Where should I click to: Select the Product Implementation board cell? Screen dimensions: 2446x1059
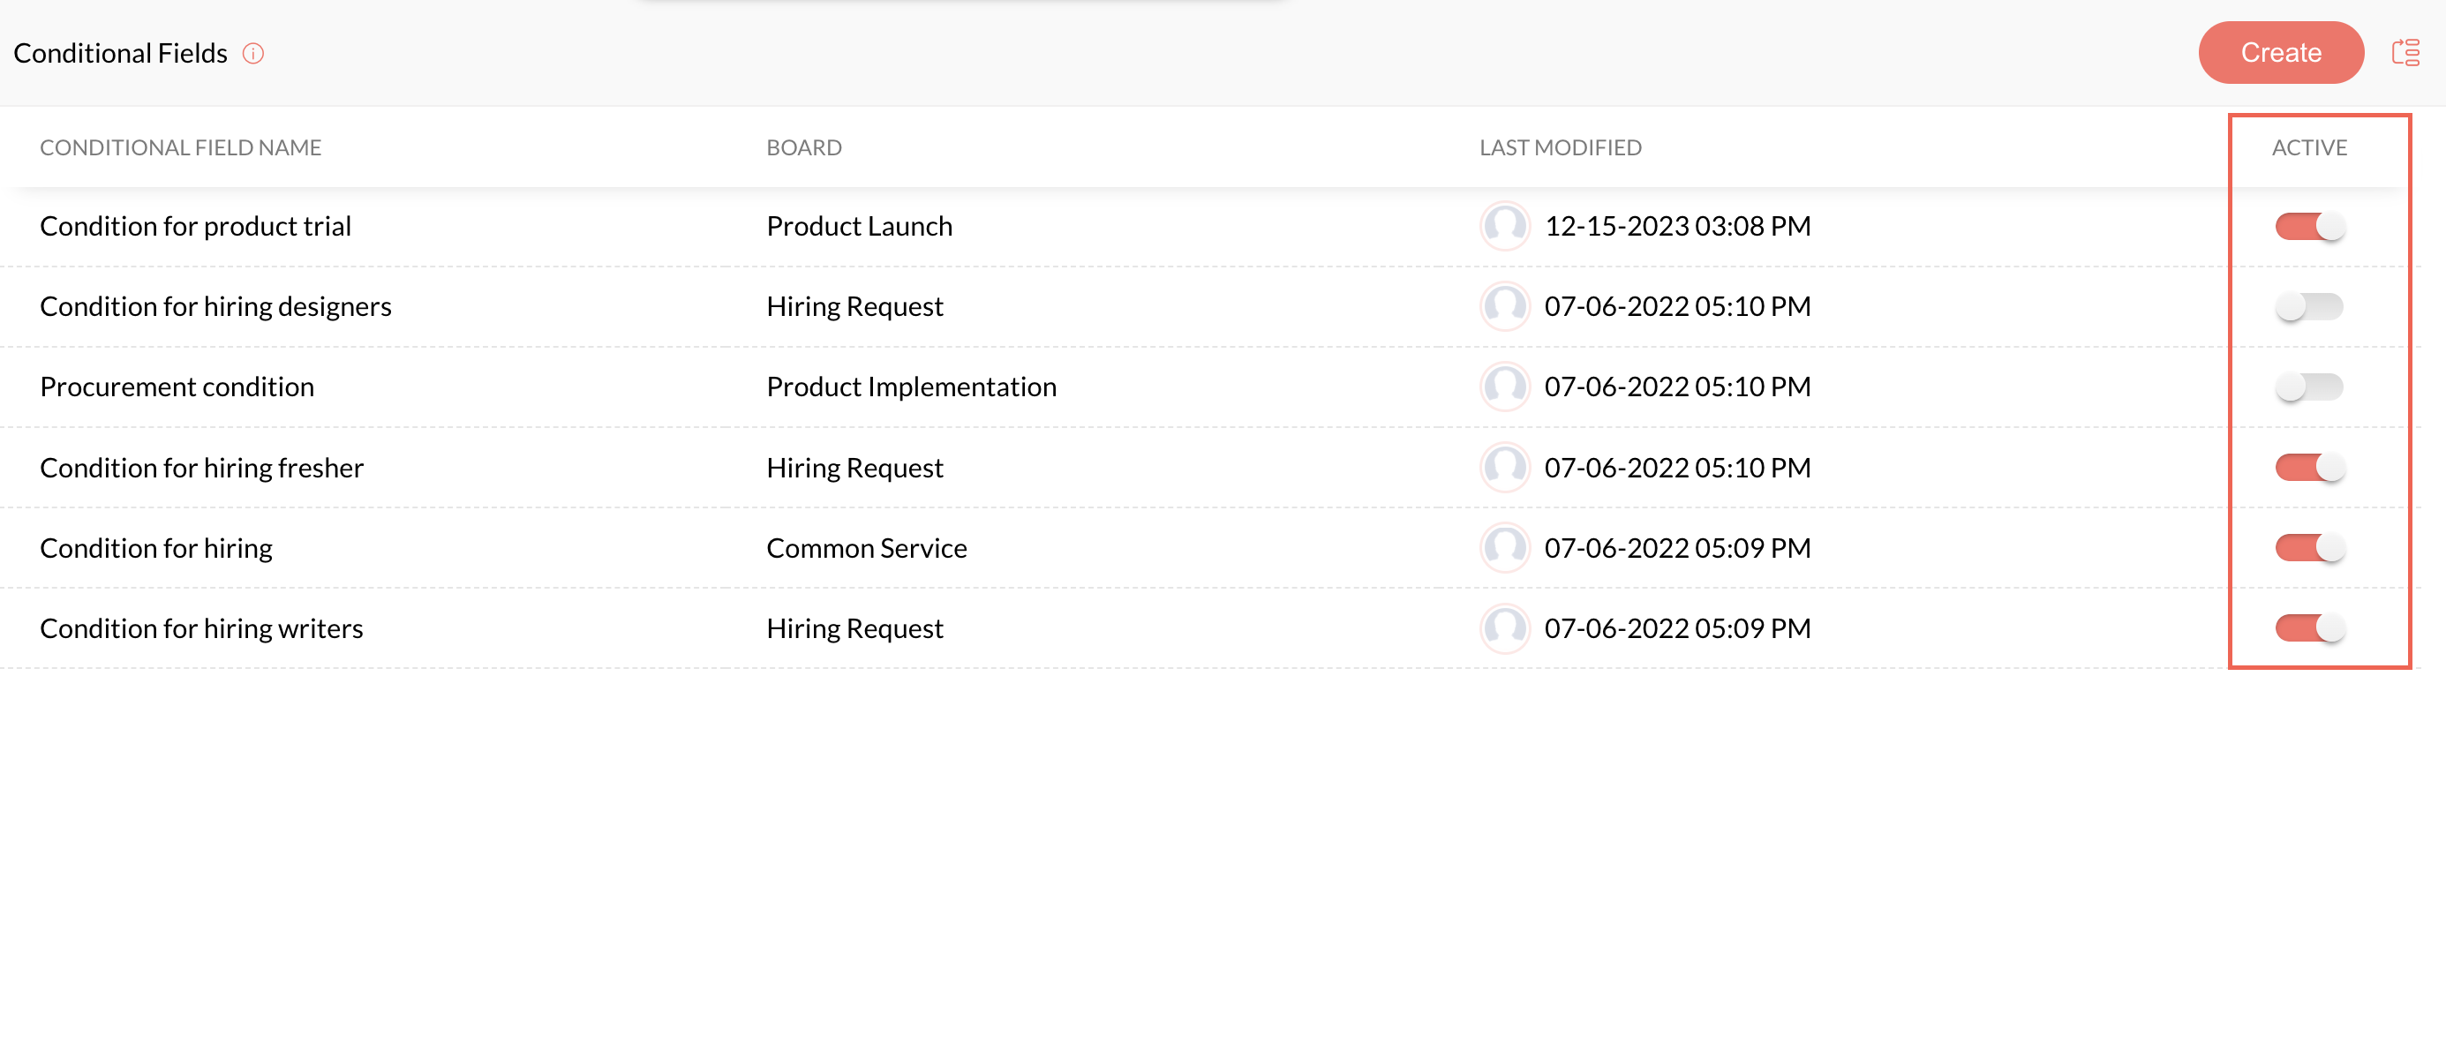(x=911, y=387)
